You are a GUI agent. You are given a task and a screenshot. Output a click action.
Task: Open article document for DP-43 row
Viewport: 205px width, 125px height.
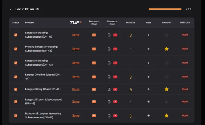pyautogui.click(x=109, y=63)
